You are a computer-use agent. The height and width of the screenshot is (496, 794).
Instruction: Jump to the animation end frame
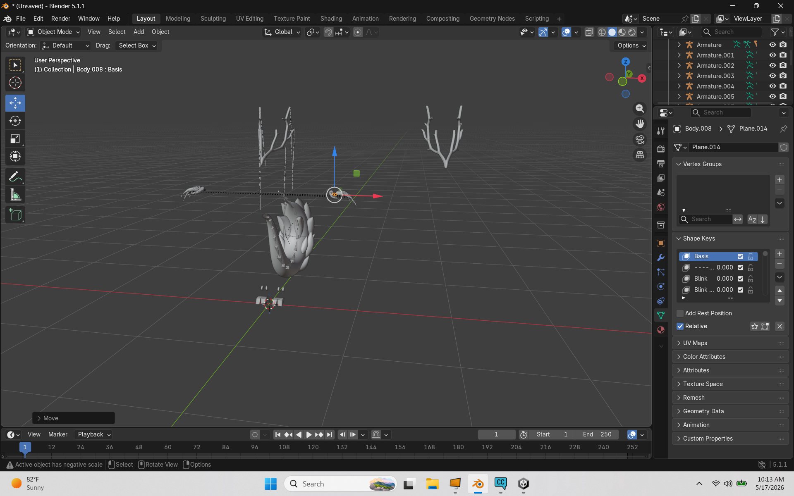pos(330,434)
